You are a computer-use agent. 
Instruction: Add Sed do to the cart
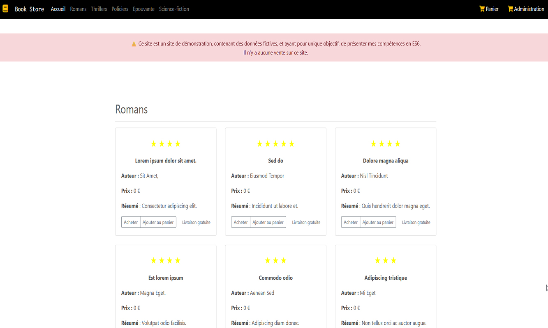click(x=268, y=222)
